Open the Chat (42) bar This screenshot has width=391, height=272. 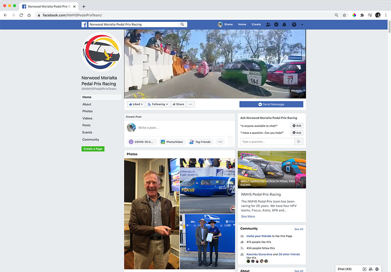(344, 269)
